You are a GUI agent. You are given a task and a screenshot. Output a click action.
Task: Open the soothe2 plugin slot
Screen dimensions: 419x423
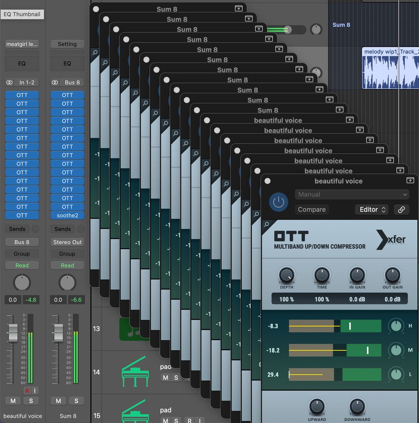tap(67, 215)
